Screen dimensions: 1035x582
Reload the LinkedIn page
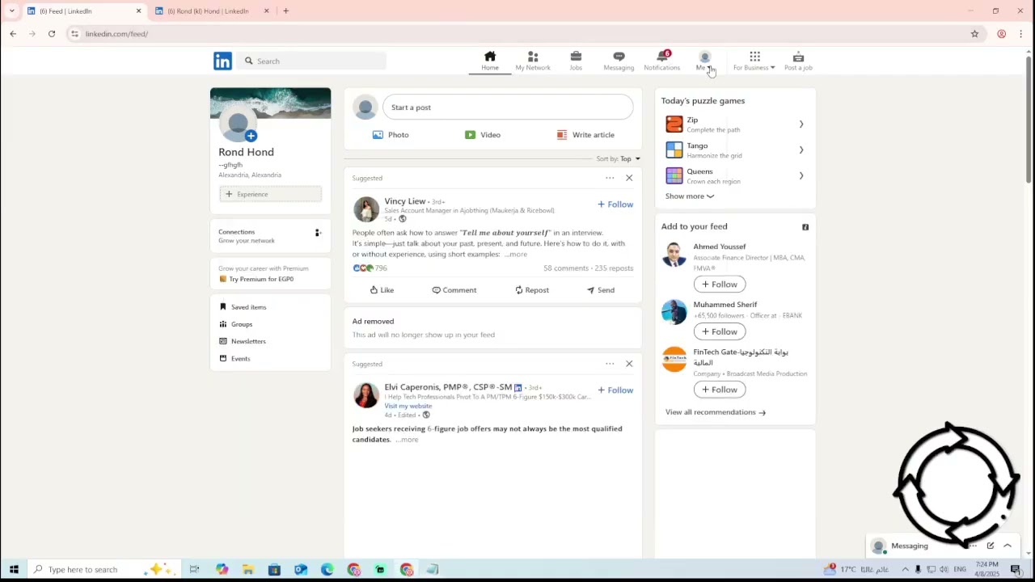(52, 34)
